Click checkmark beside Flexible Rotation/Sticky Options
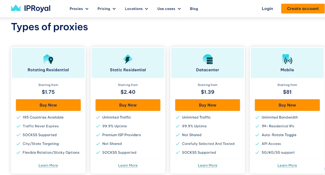 [18, 153]
